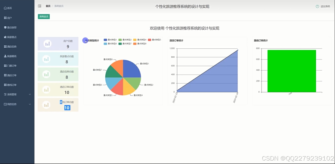Click the bar-chart icon on 旅游景点总数 card
This screenshot has width=335, height=164.
[x=47, y=59]
